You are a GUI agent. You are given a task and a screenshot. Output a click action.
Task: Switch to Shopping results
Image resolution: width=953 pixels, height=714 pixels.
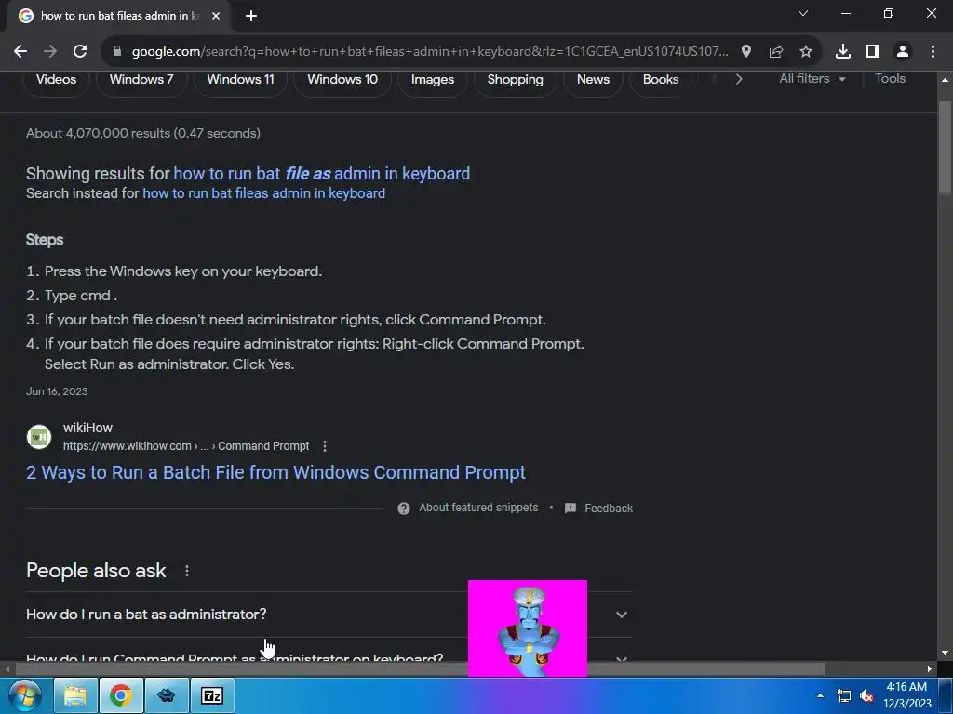pos(515,80)
